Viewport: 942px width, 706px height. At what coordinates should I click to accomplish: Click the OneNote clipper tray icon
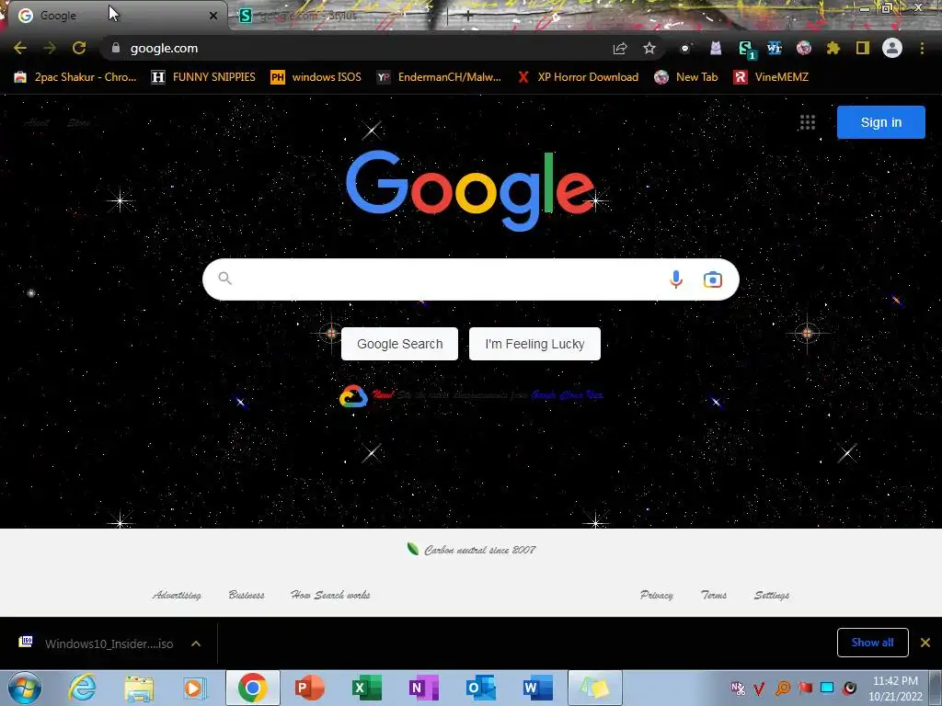point(738,688)
